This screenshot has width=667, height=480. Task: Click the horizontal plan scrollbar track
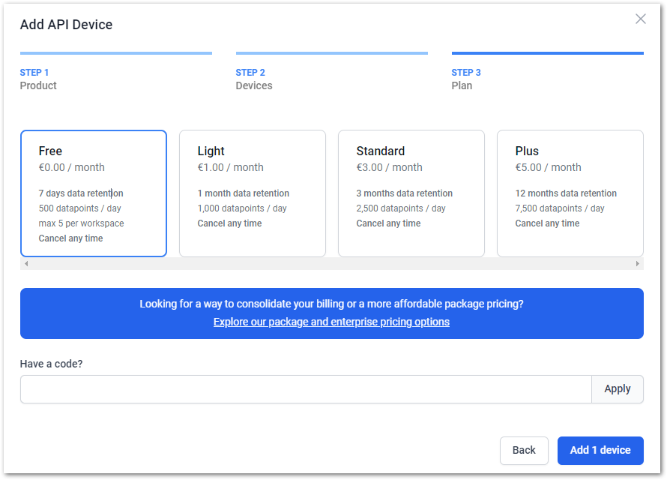pyautogui.click(x=332, y=263)
